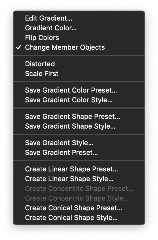Image resolution: width=158 pixels, height=240 pixels.
Task: Click Create Linear Shape Preset…
Action: pyautogui.click(x=79, y=169)
